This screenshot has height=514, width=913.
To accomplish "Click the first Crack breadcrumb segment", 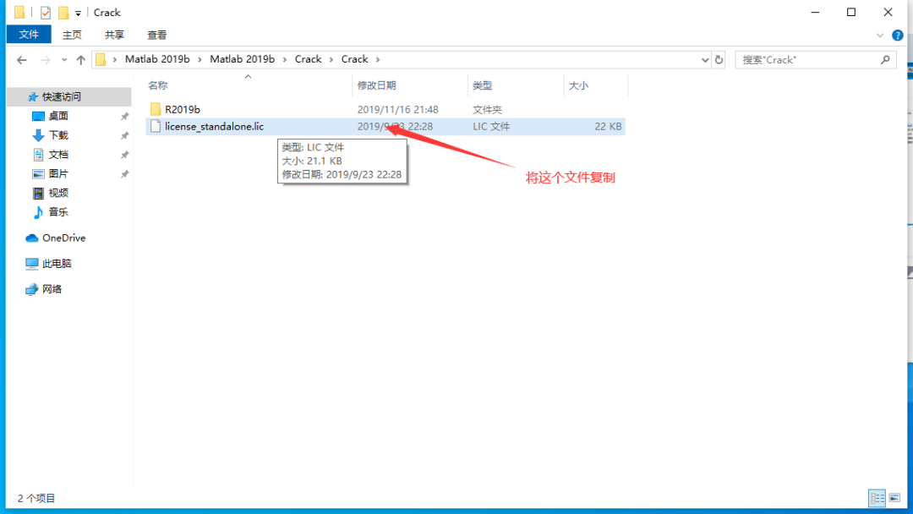I will coord(308,59).
